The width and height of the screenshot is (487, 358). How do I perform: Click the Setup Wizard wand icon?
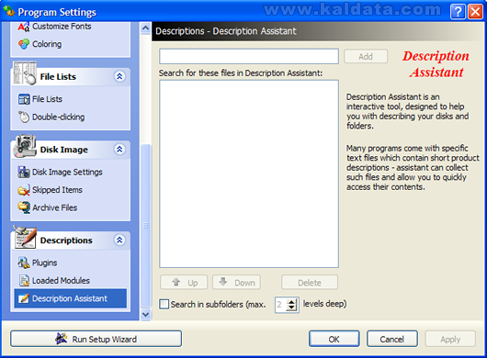tap(62, 339)
